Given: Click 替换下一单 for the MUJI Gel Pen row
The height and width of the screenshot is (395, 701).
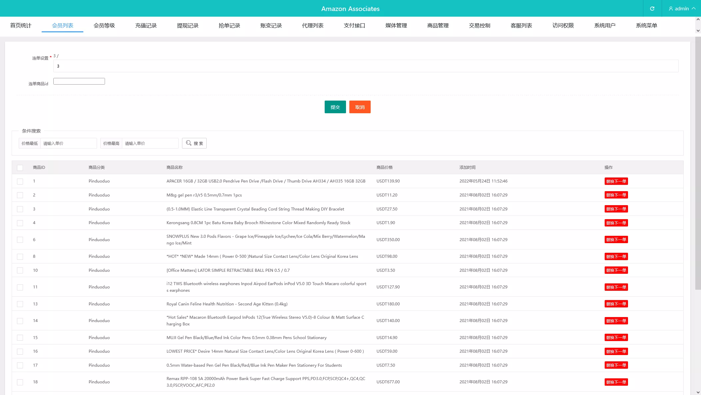Looking at the screenshot, I should (x=616, y=338).
